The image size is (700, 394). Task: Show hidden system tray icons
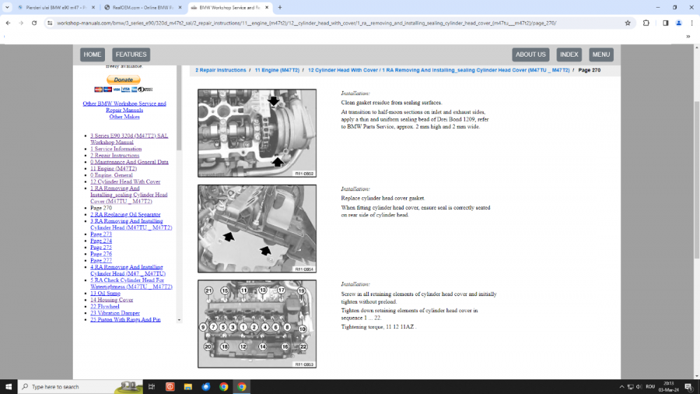622,386
